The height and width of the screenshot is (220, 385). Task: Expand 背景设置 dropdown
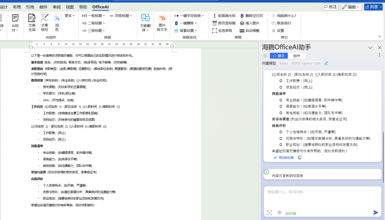pyautogui.click(x=185, y=31)
